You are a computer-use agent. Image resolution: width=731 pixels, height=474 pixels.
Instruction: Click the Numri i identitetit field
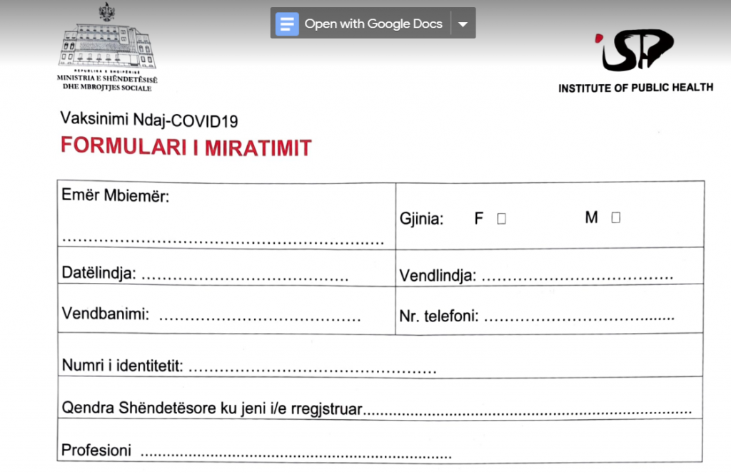tap(312, 369)
